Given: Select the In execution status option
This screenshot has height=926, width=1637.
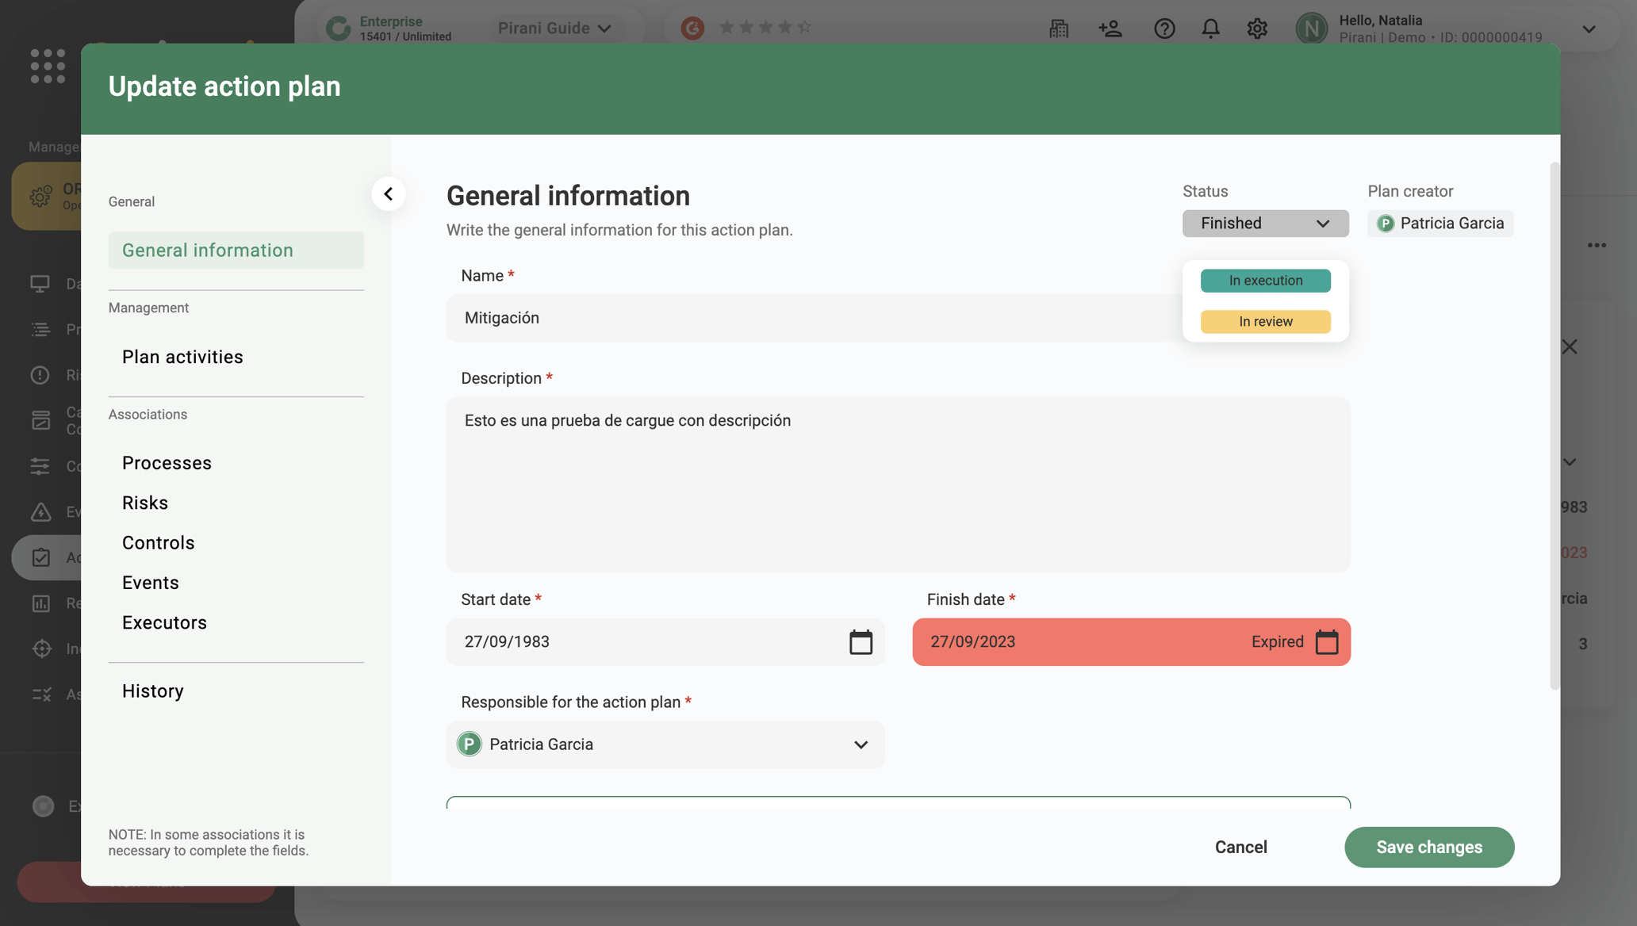Looking at the screenshot, I should [x=1264, y=280].
